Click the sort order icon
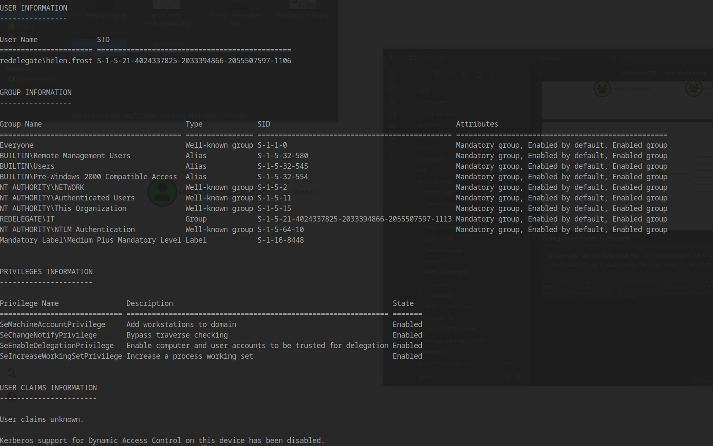 [x=465, y=74]
